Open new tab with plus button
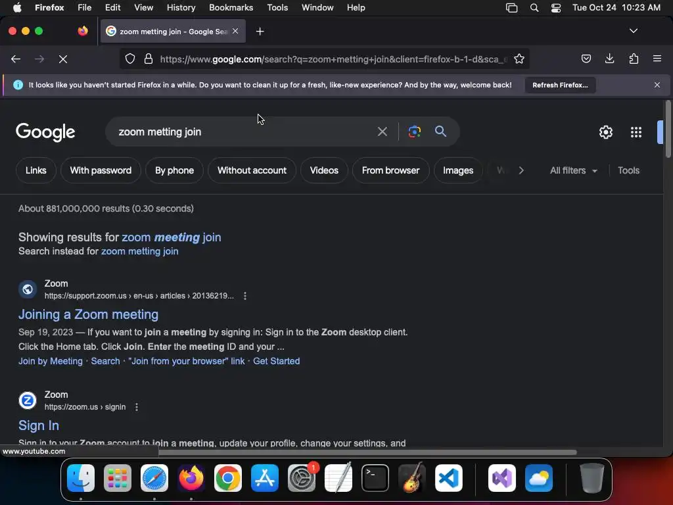 [260, 32]
